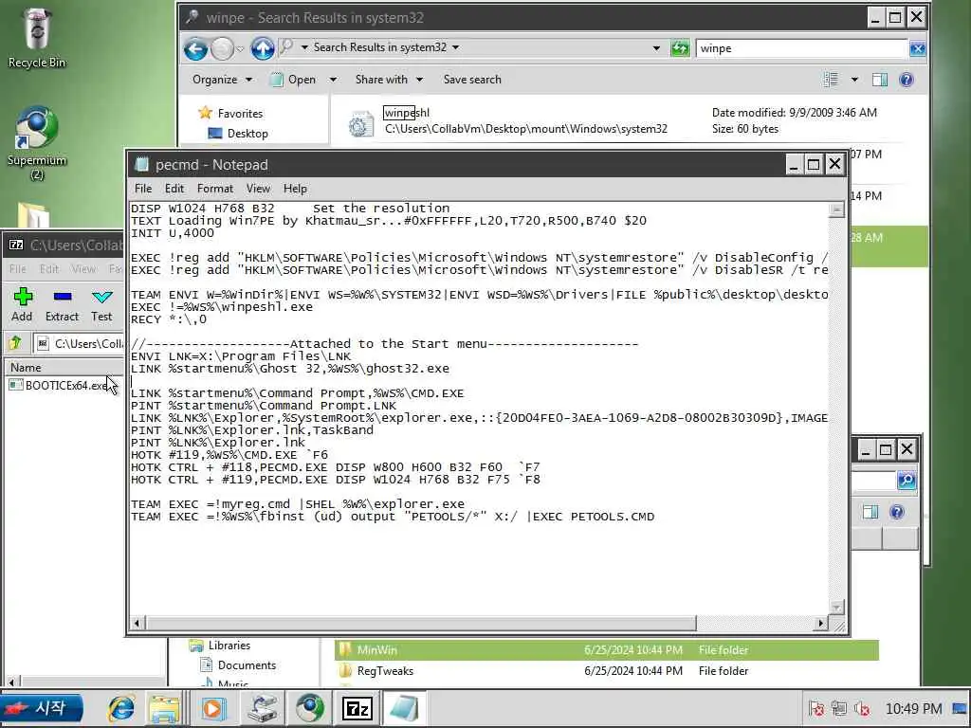Open Action Center flag tray icon

coord(816,708)
